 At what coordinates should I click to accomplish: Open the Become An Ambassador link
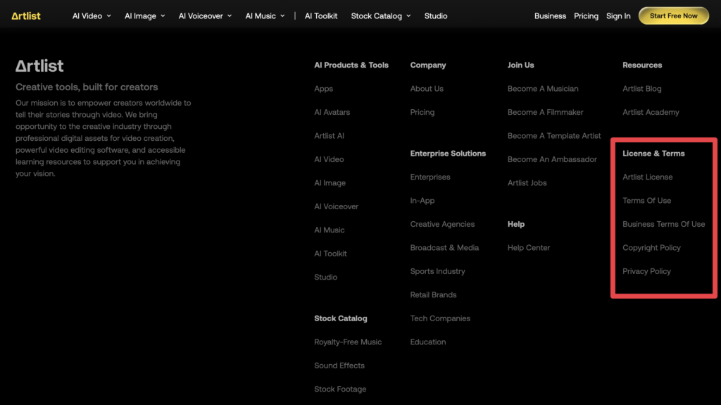tap(552, 159)
